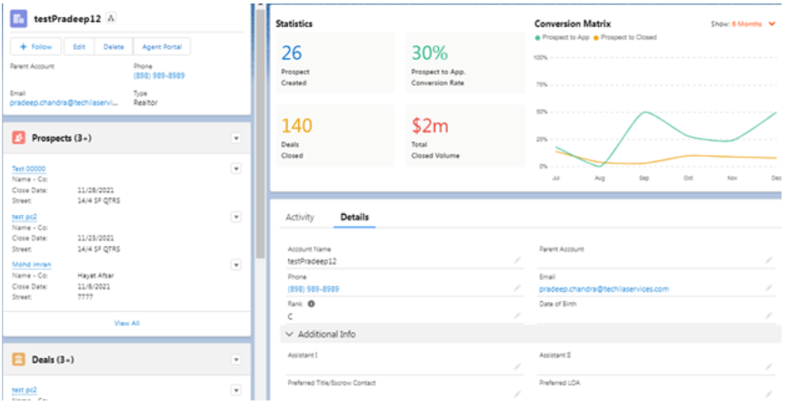The width and height of the screenshot is (797, 408).
Task: Click the Deals section icon
Action: [x=19, y=359]
